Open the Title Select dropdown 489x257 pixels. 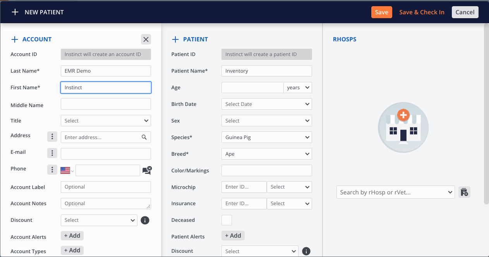click(106, 121)
